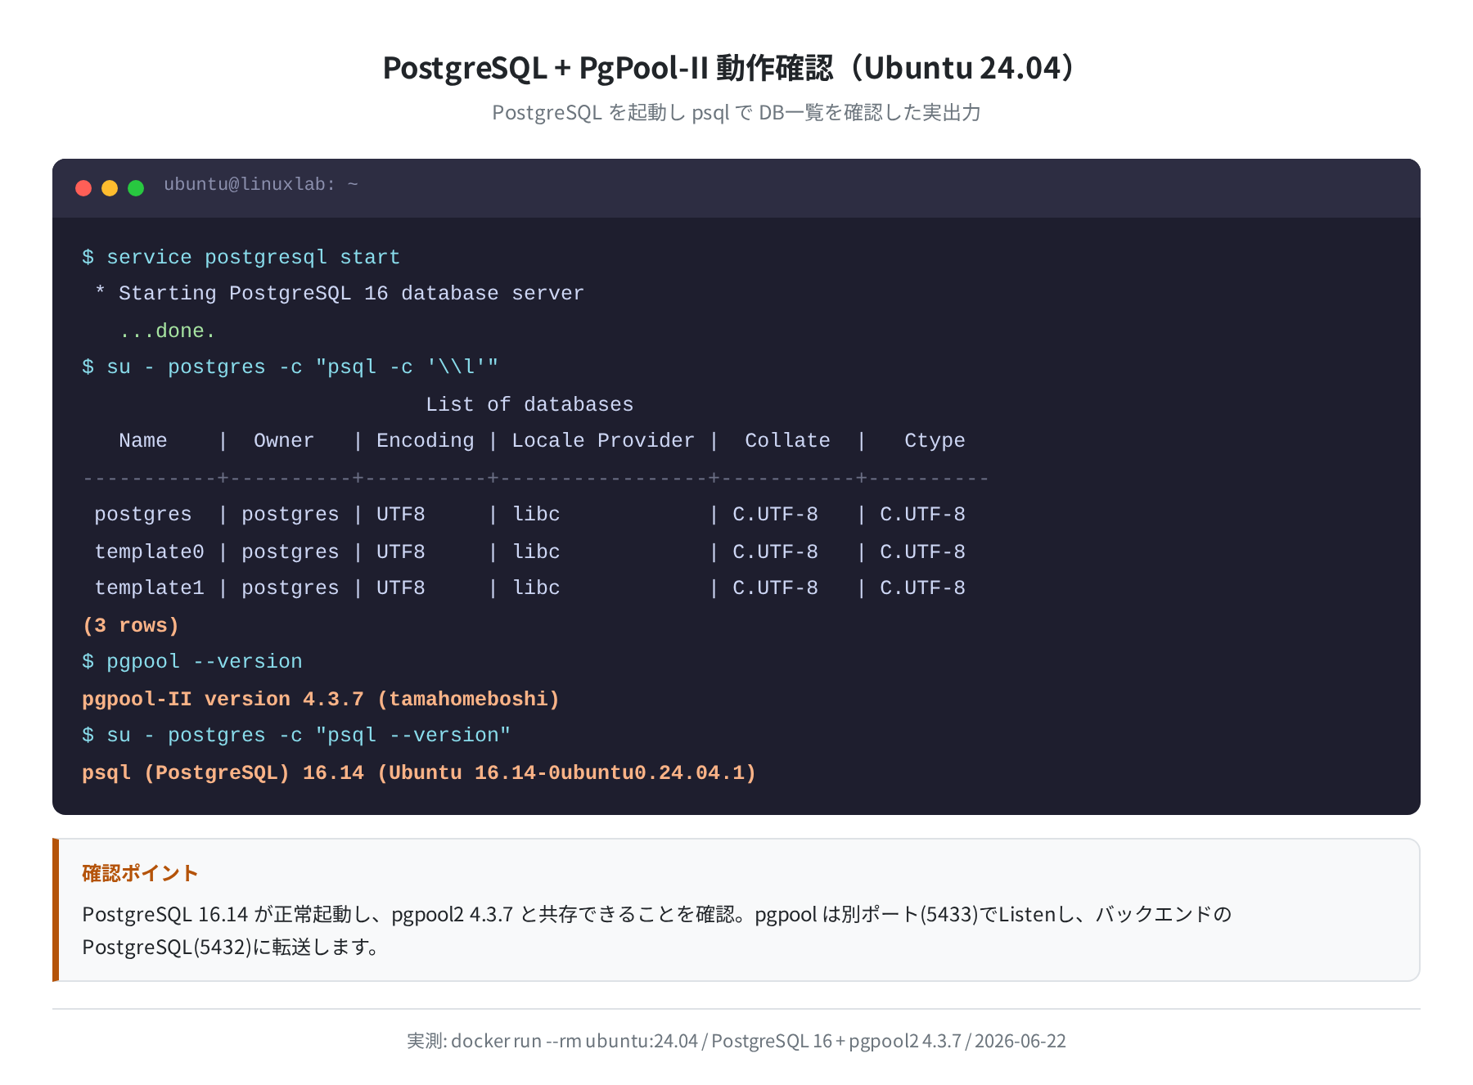This screenshot has height=1085, width=1473.
Task: Click the green ...done. output
Action: (x=167, y=331)
